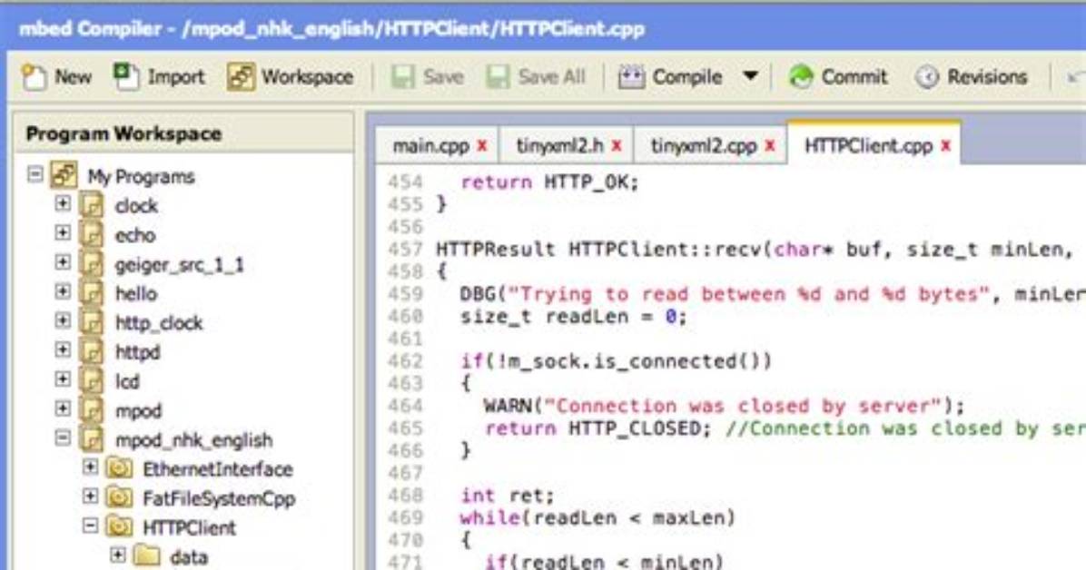1086x570 pixels.
Task: Click the HTTPClient library icon
Action: (x=119, y=527)
